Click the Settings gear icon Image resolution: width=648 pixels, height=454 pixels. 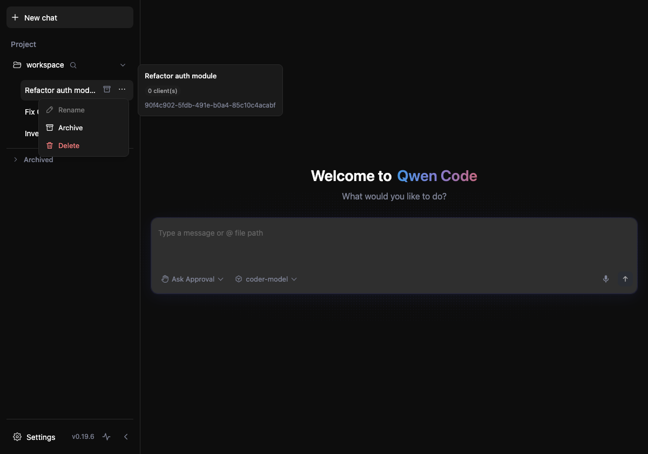click(x=17, y=437)
